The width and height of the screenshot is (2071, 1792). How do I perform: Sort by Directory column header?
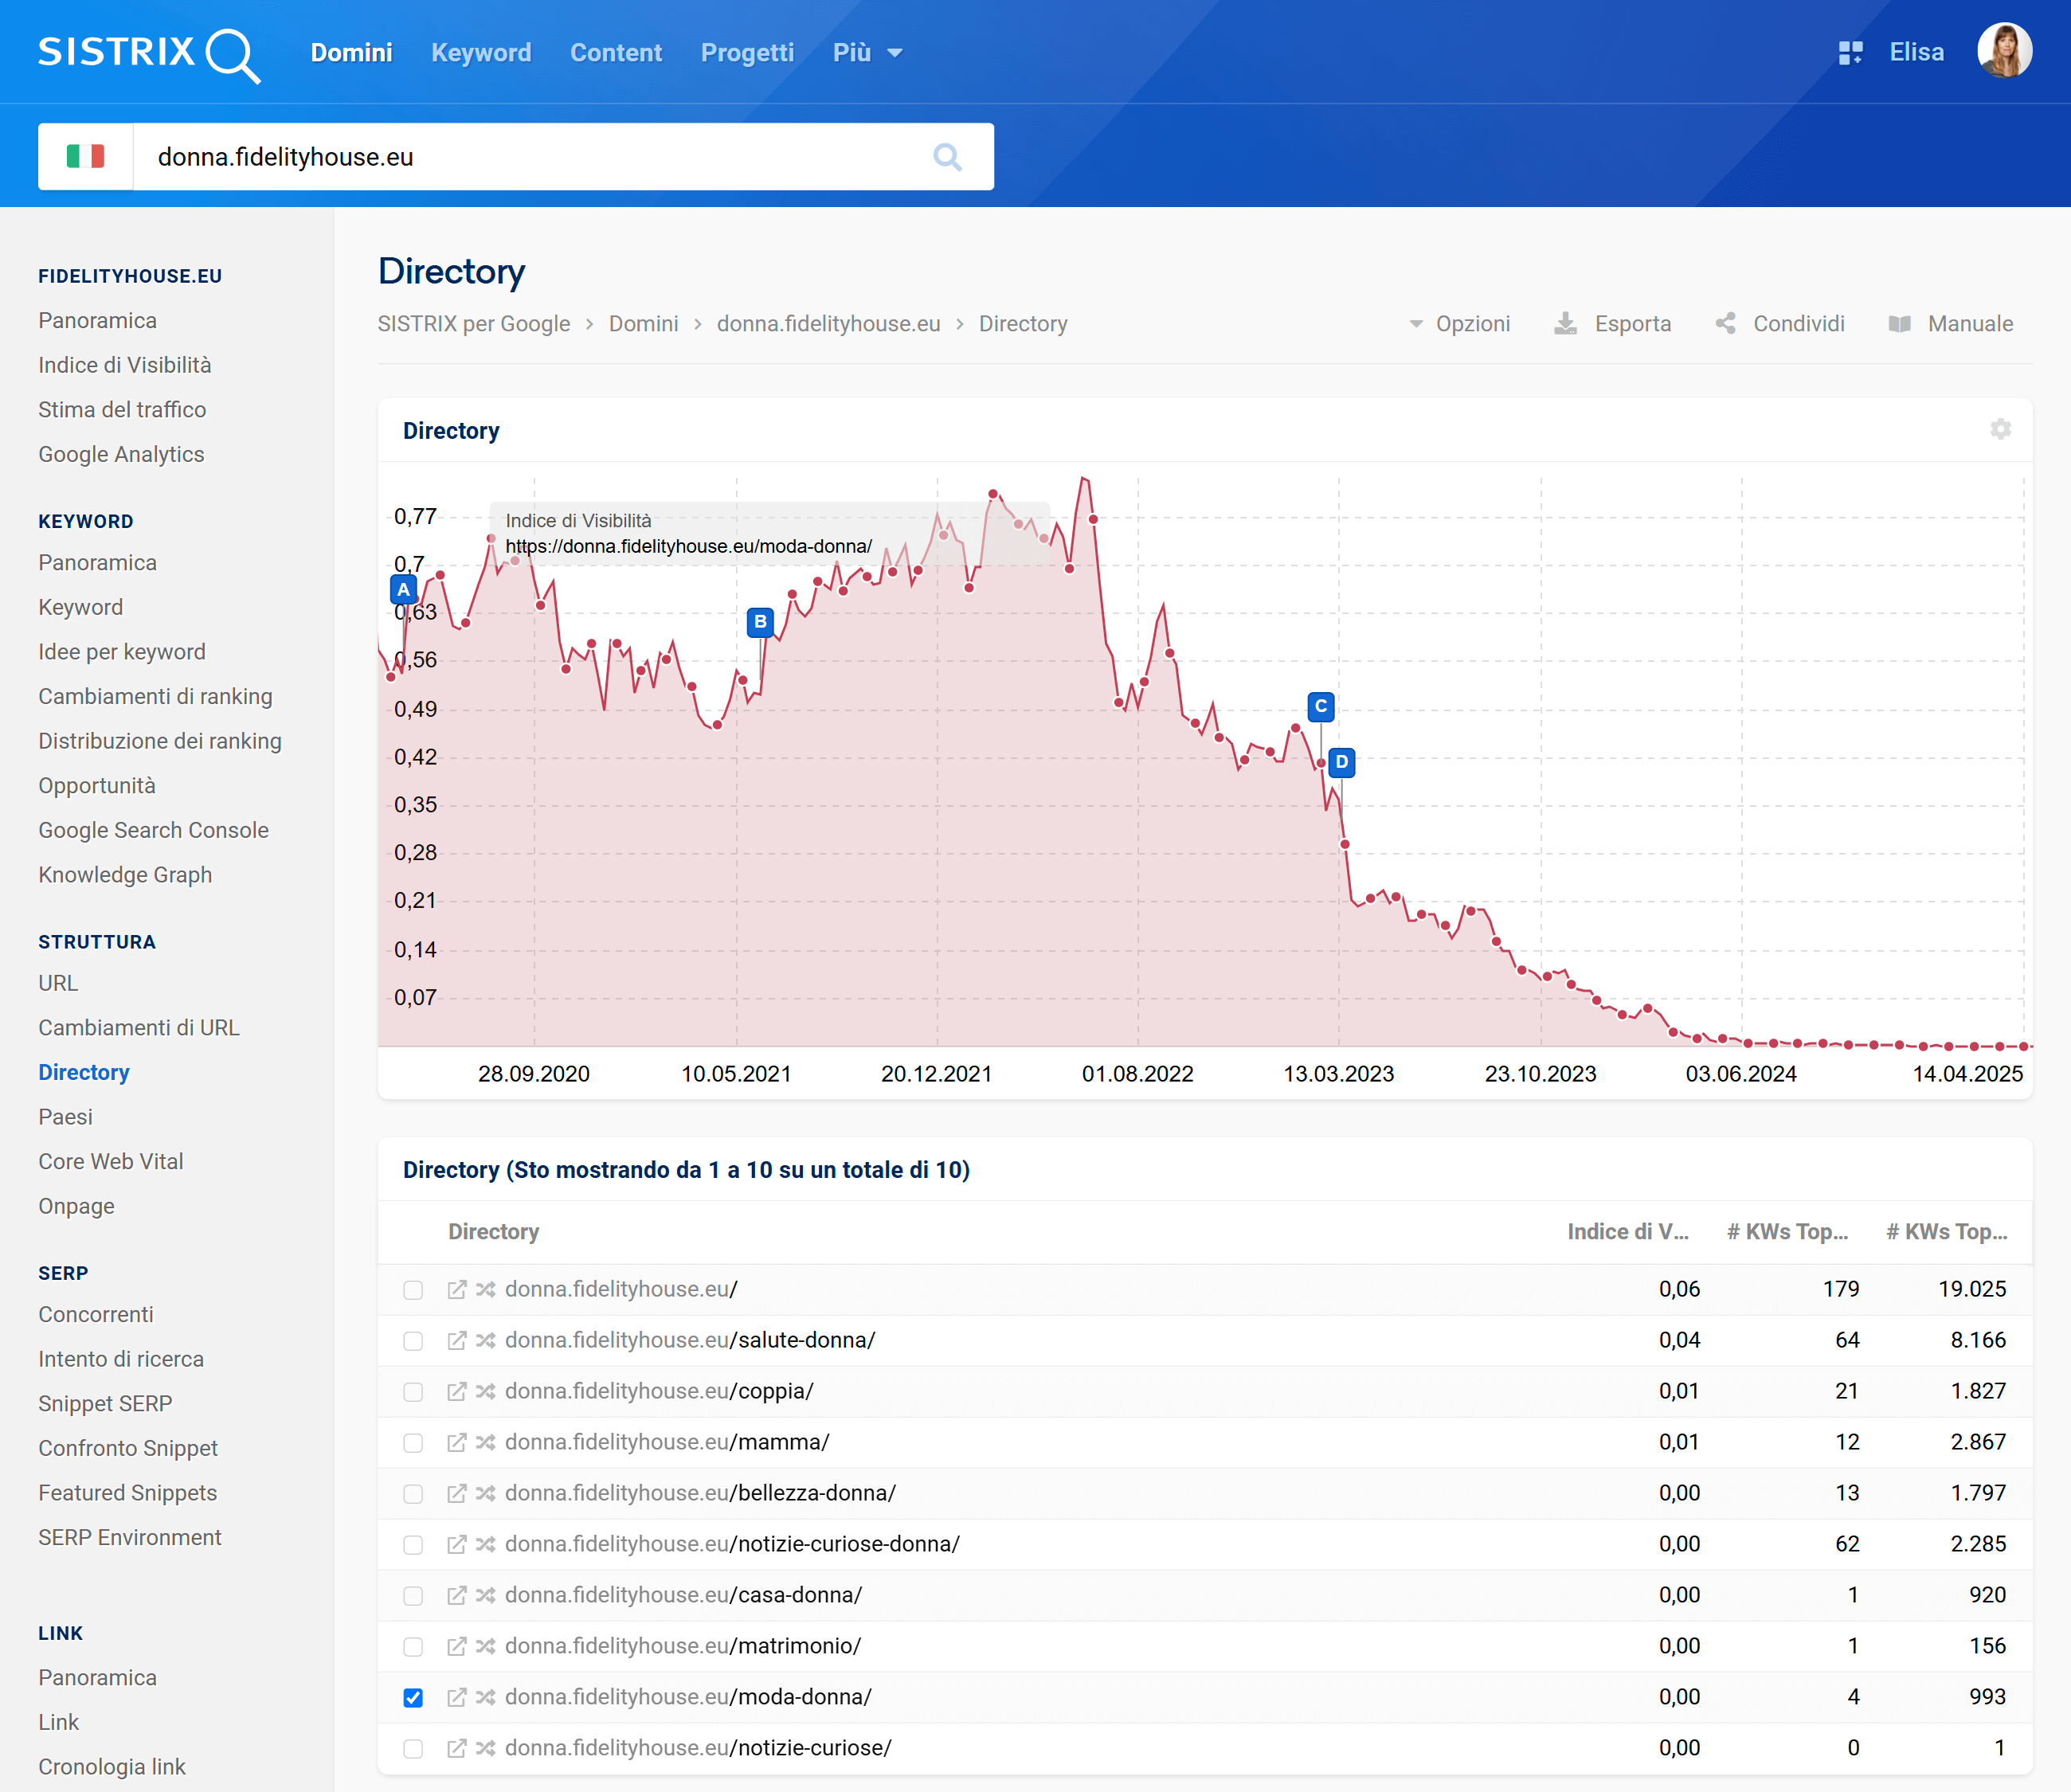(x=493, y=1232)
